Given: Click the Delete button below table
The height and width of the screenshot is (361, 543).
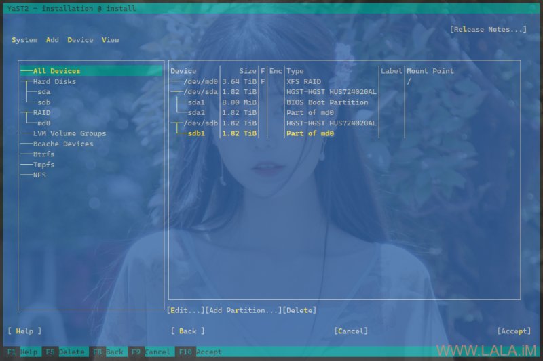Looking at the screenshot, I should (x=299, y=310).
